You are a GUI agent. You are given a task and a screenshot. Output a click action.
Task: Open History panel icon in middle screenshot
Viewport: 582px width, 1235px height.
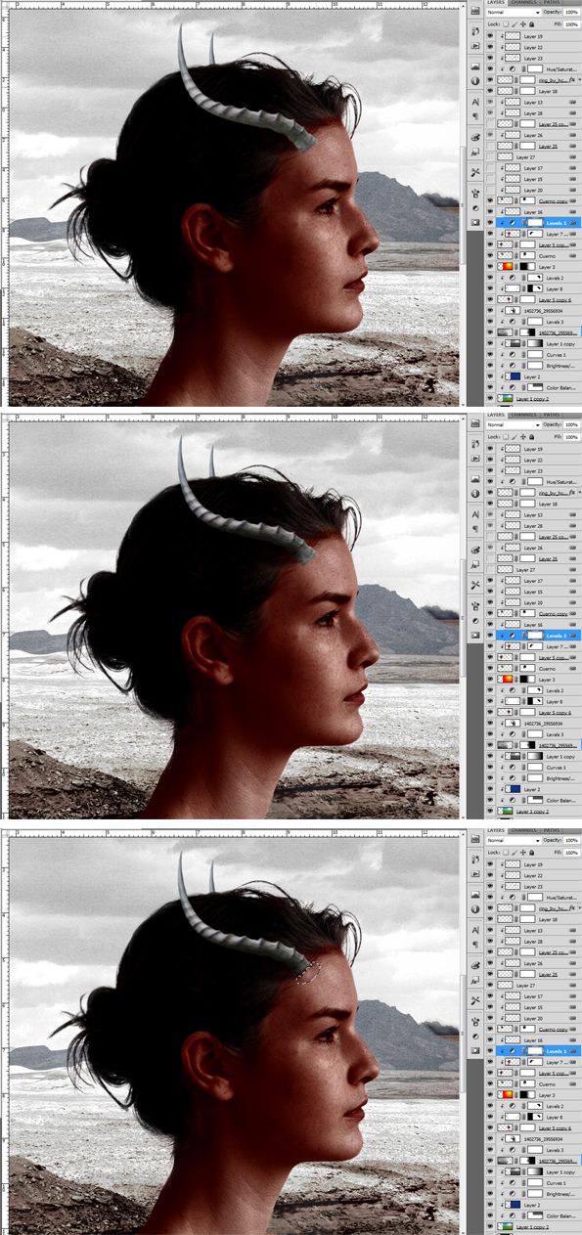click(x=475, y=444)
